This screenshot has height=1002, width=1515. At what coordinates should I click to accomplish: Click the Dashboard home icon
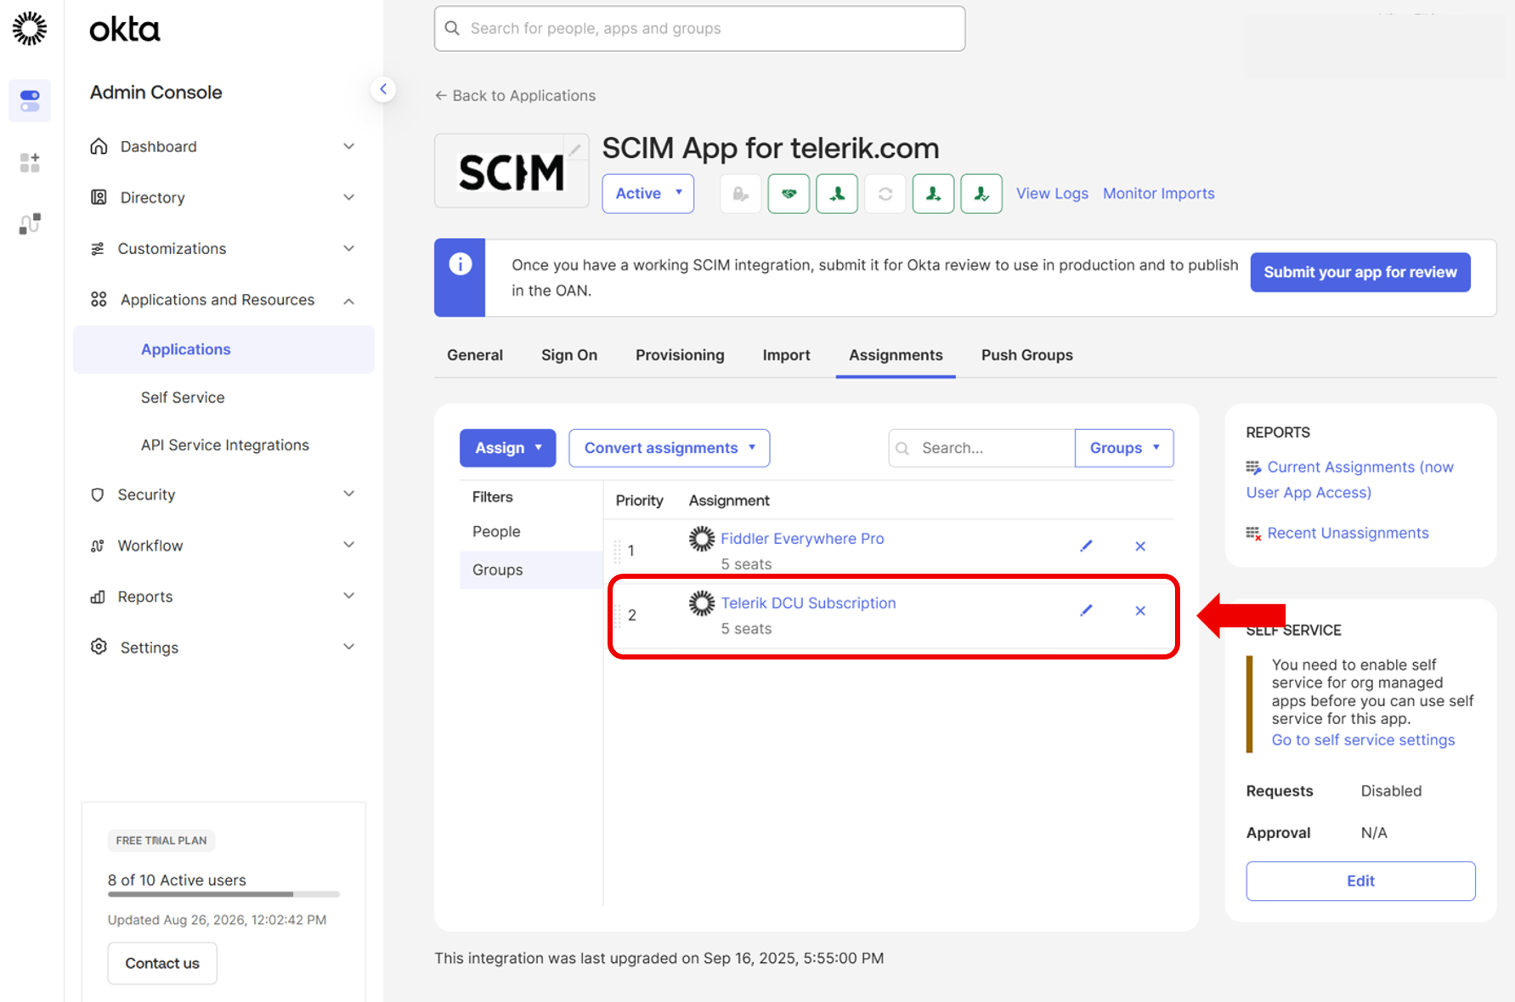(99, 146)
